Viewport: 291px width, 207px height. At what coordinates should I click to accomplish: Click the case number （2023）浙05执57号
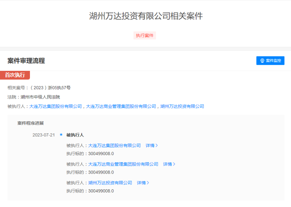click(50, 88)
